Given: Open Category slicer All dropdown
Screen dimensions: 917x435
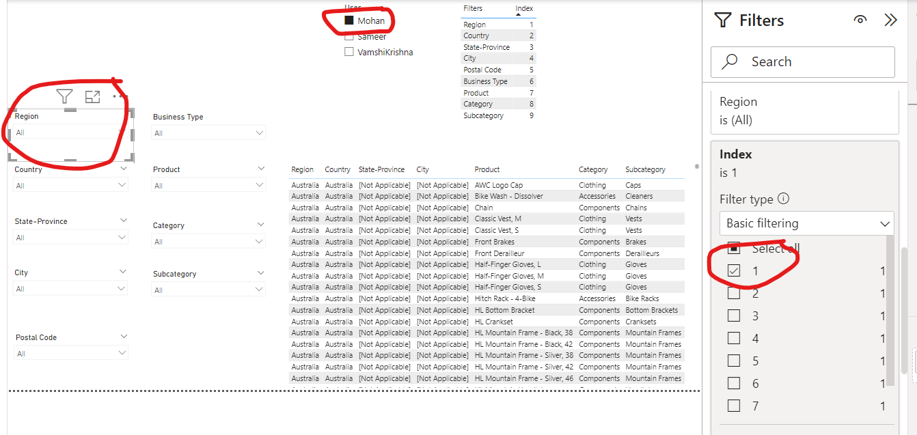Looking at the screenshot, I should (209, 242).
